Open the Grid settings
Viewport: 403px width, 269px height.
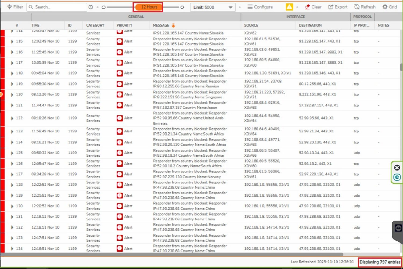[390, 7]
